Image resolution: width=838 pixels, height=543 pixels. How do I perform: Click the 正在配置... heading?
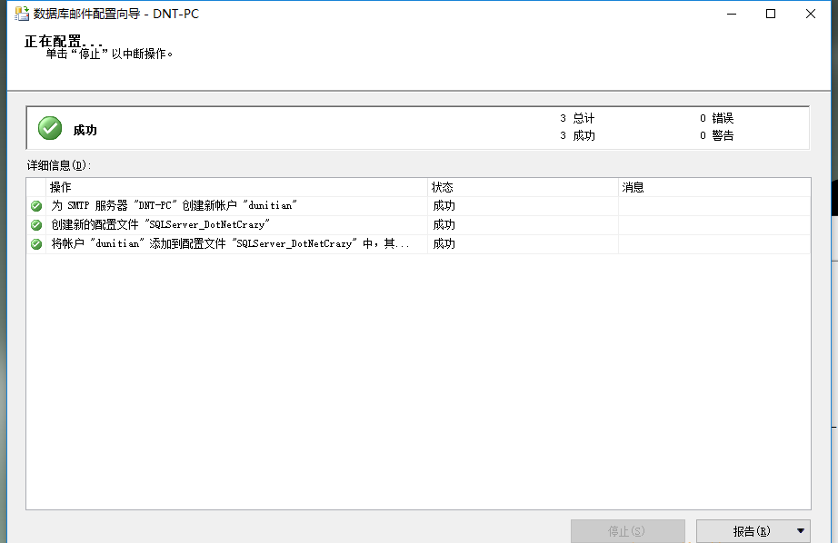pyautogui.click(x=63, y=41)
